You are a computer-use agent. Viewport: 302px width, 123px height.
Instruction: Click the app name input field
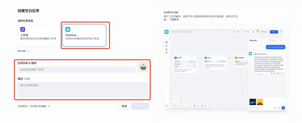76,70
